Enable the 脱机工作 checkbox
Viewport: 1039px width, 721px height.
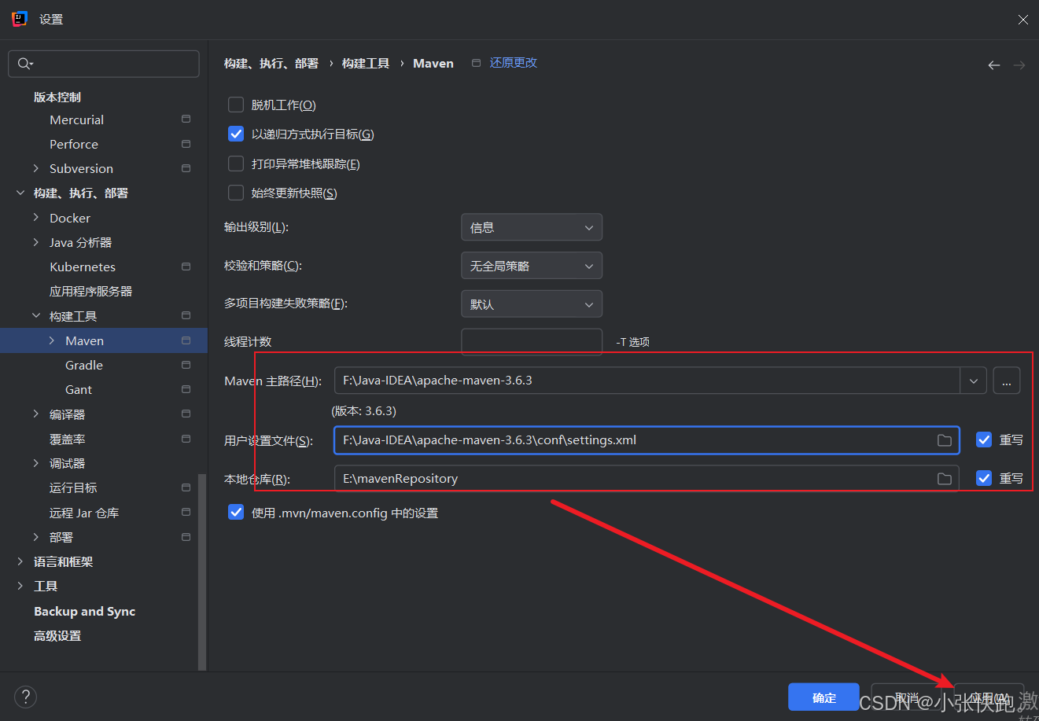click(x=236, y=105)
